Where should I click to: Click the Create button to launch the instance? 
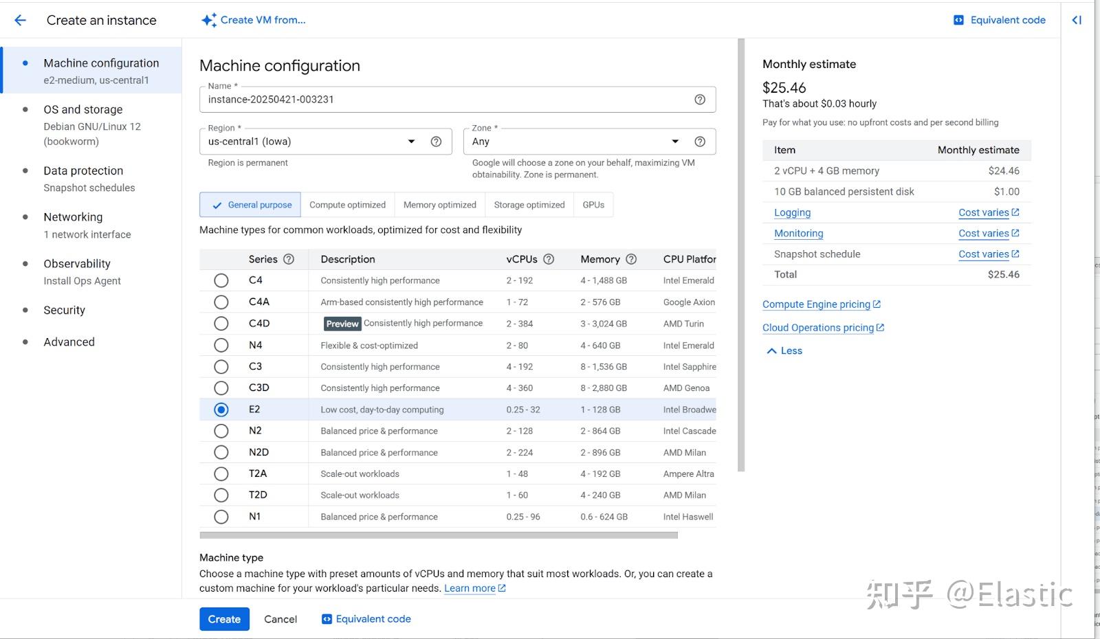tap(224, 618)
